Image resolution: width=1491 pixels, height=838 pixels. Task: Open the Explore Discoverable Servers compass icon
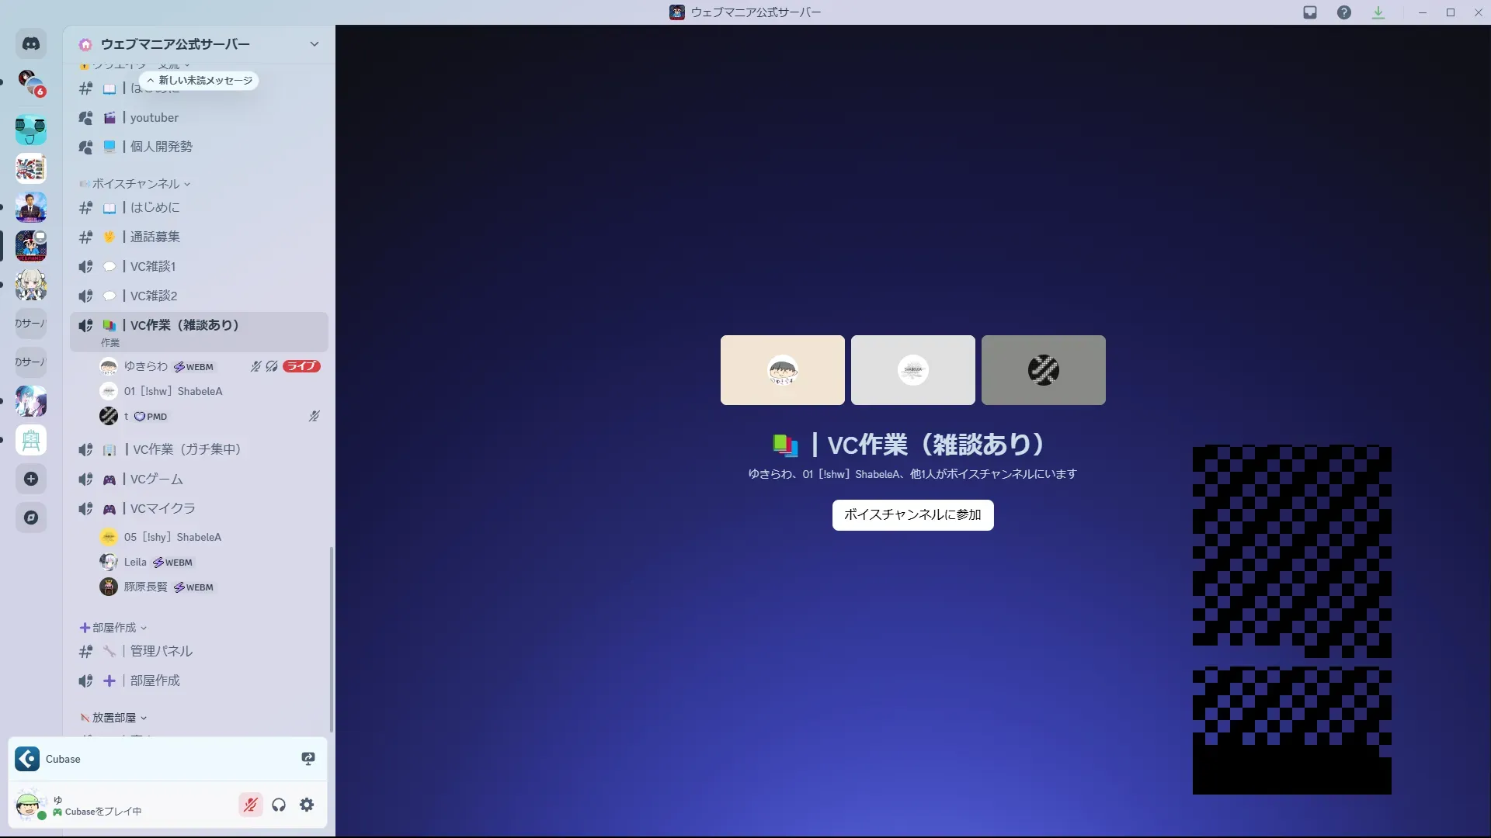(31, 518)
